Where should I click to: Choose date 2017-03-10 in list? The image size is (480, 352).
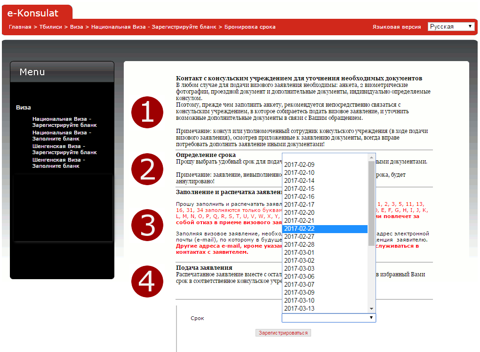click(x=325, y=300)
